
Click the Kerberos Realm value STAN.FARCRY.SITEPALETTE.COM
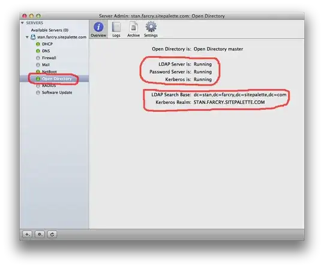click(229, 102)
